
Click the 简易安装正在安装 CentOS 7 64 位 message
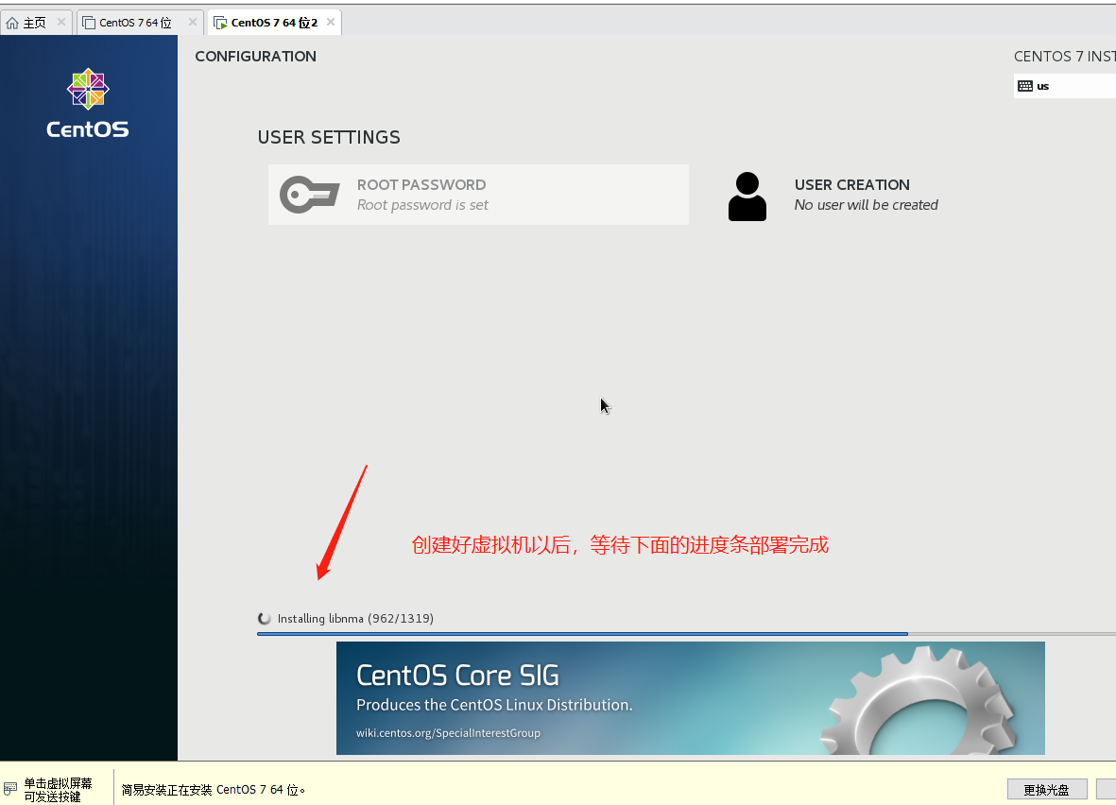coord(214,790)
